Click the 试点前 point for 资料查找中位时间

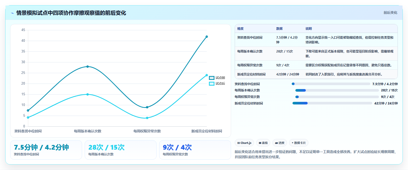point(28,110)
